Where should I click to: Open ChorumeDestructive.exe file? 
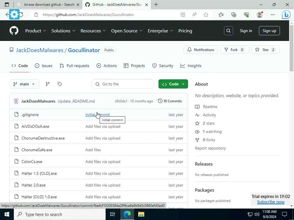point(43,138)
